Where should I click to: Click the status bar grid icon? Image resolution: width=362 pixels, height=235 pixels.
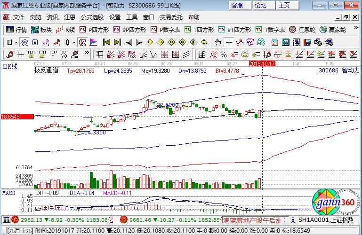(x=6, y=220)
